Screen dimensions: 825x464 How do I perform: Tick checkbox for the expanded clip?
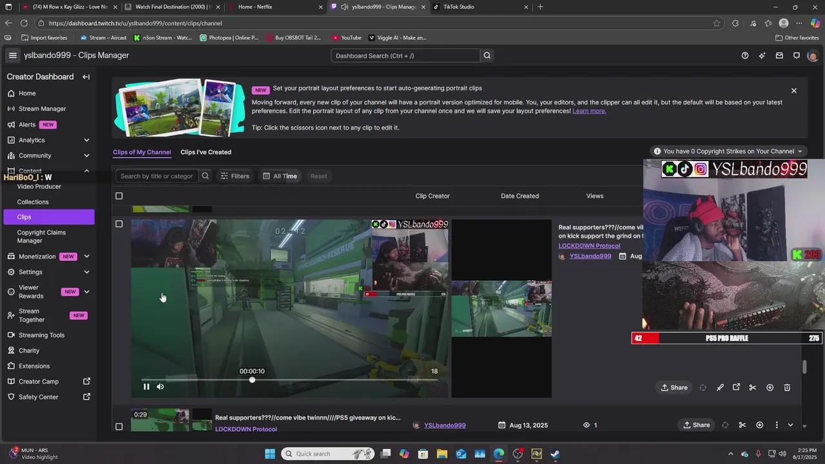point(119,224)
